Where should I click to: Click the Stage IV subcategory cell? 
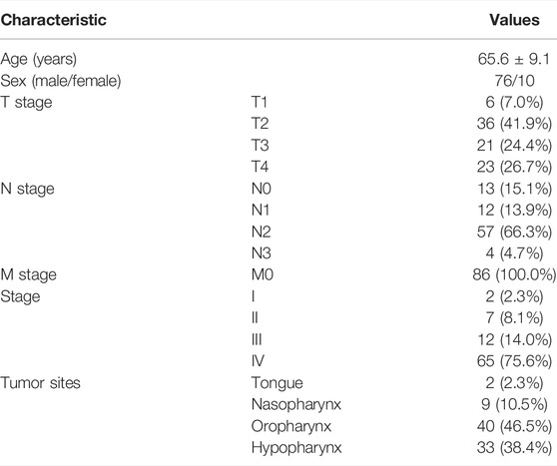[258, 361]
